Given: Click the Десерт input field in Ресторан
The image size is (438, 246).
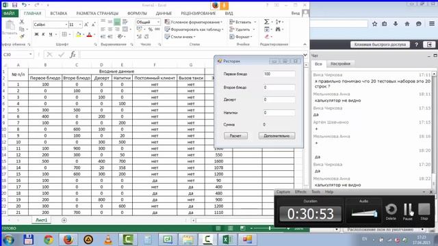Looking at the screenshot, I should click(279, 100).
